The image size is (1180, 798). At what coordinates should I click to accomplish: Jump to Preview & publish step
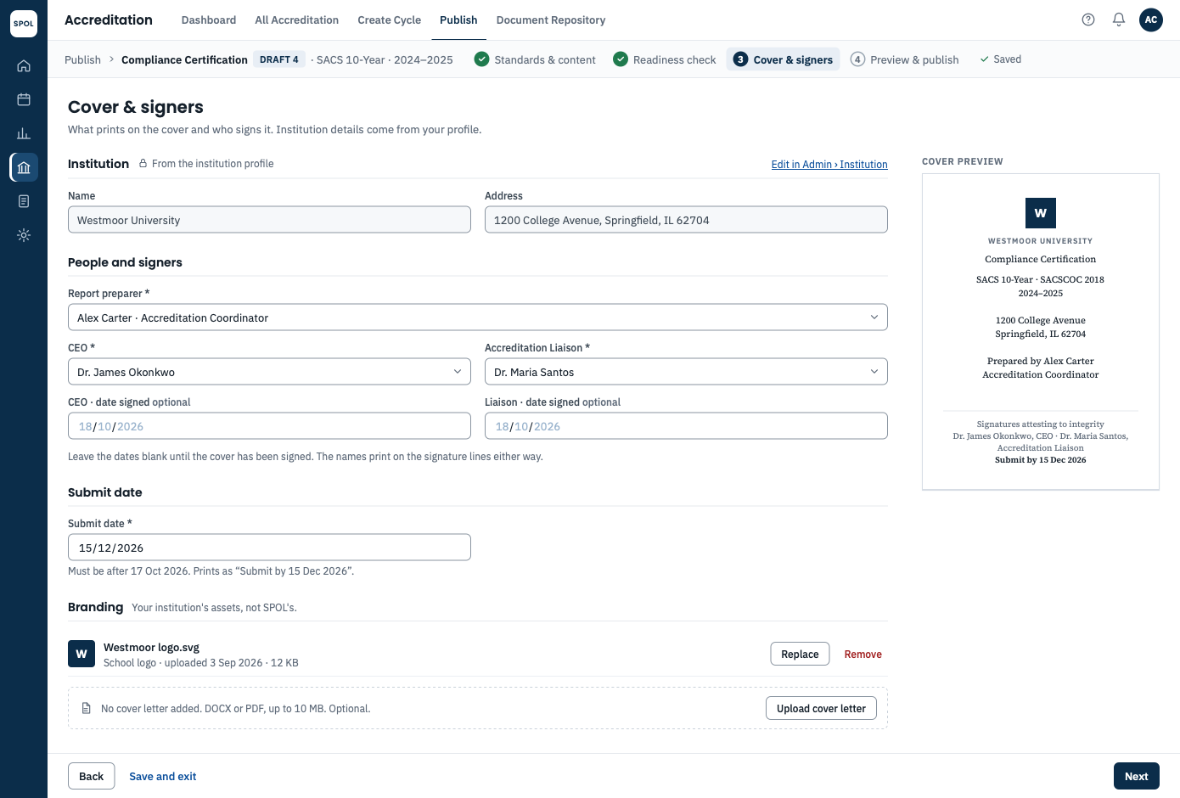coord(905,59)
